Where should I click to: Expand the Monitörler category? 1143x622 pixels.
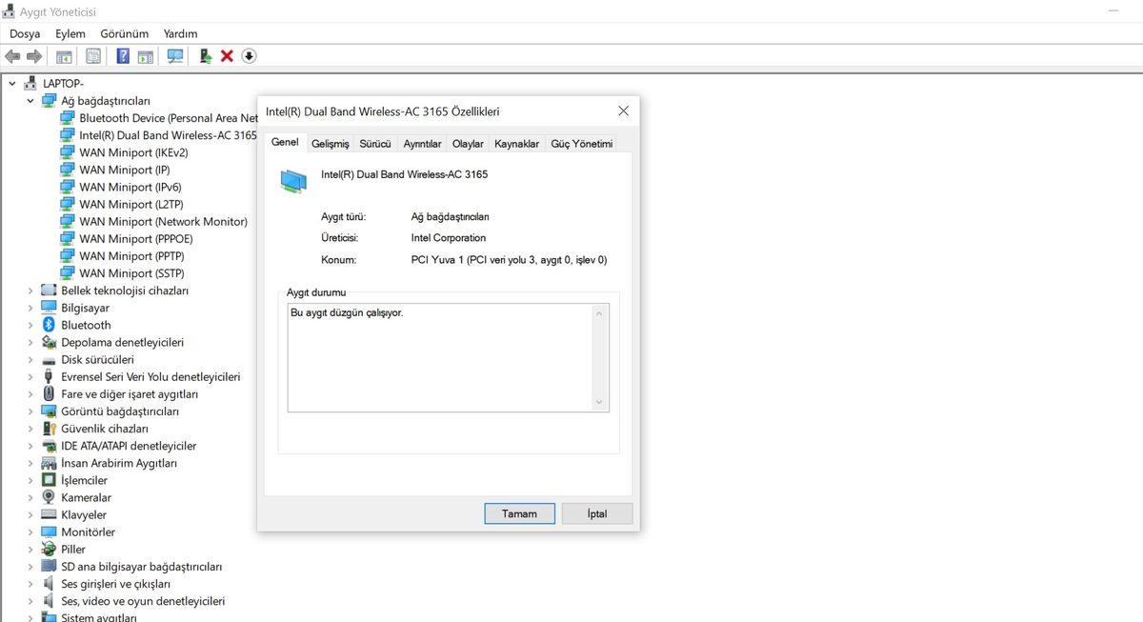click(x=30, y=532)
